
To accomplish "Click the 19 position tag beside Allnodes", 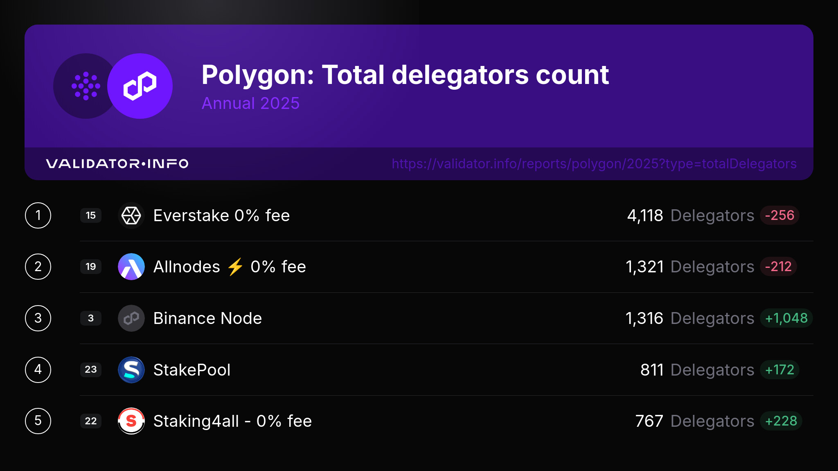I will coord(91,267).
